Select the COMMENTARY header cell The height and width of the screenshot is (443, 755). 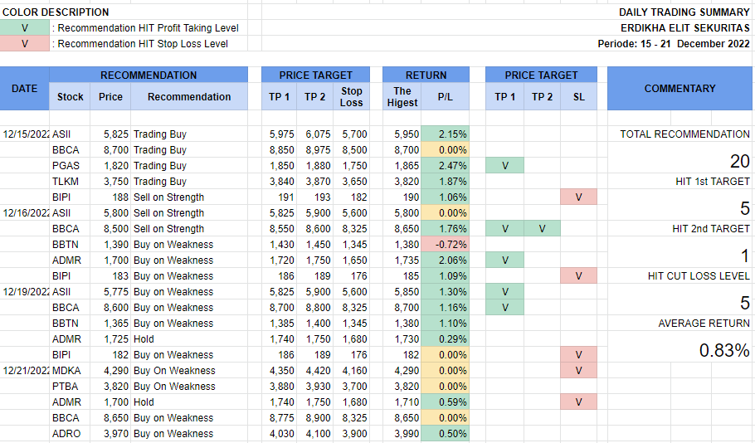(679, 89)
